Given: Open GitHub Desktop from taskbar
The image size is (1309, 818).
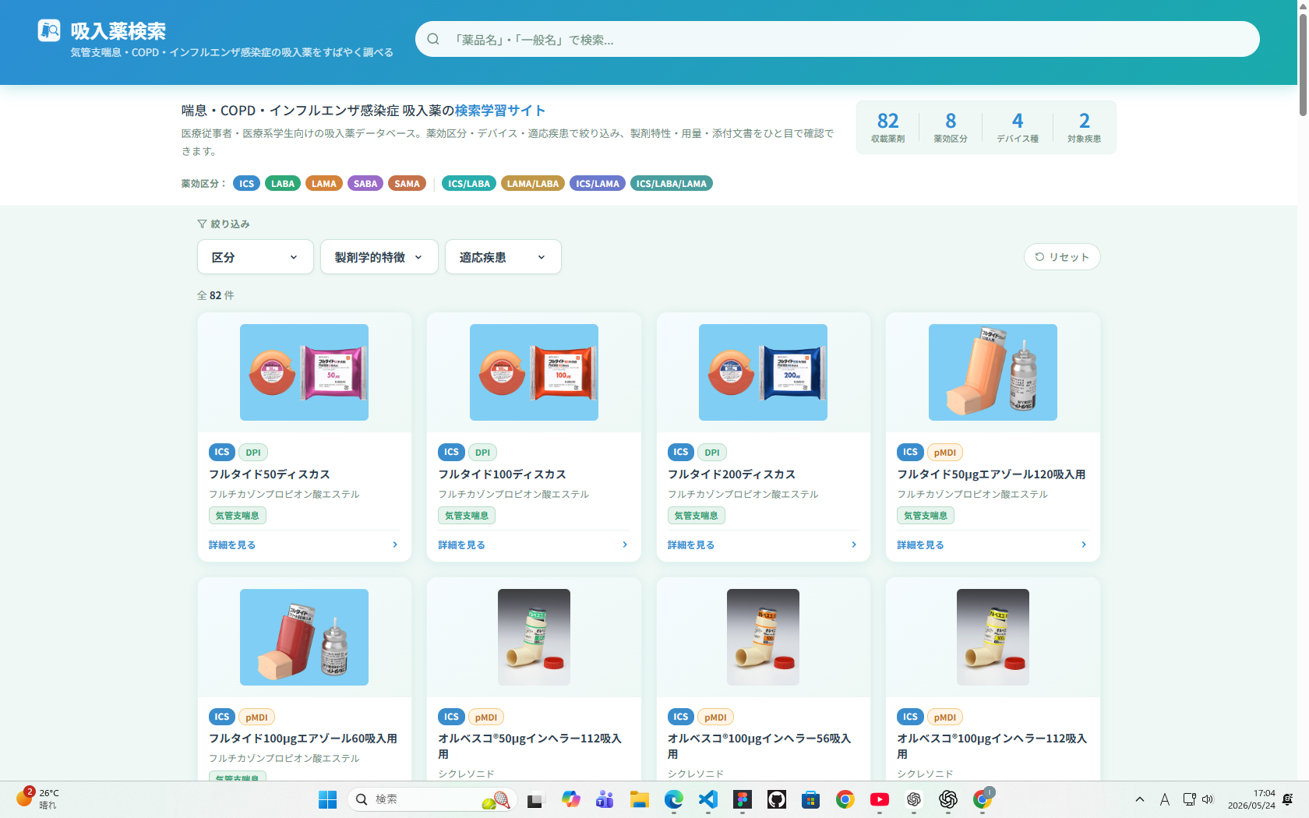Looking at the screenshot, I should pyautogui.click(x=777, y=799).
